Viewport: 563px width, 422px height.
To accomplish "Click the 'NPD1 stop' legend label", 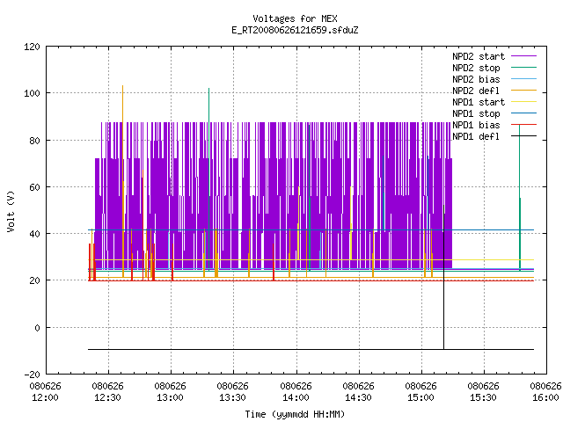I will pos(476,113).
